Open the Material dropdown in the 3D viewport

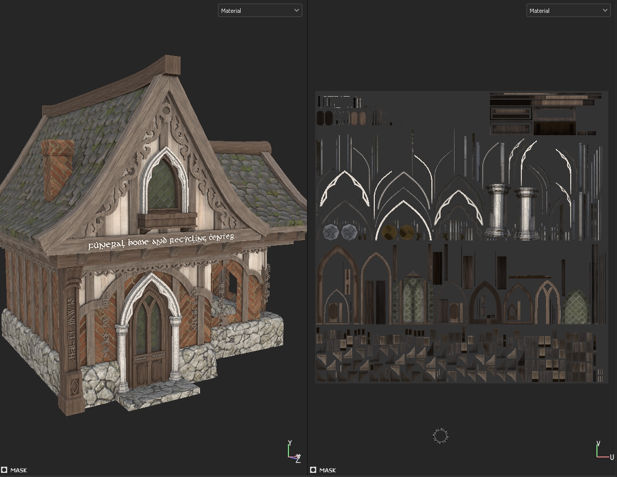coord(260,10)
